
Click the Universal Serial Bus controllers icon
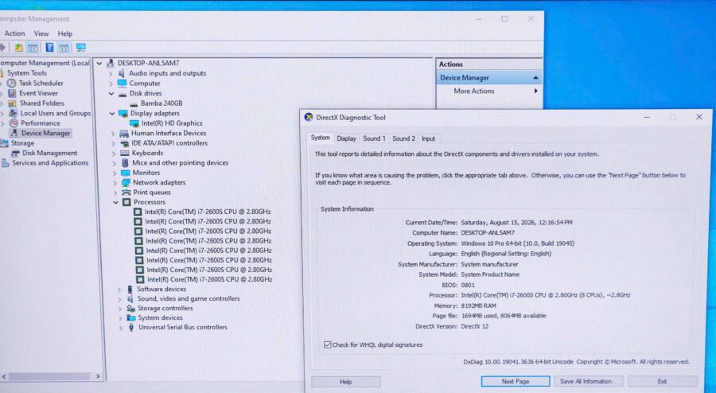(x=131, y=328)
